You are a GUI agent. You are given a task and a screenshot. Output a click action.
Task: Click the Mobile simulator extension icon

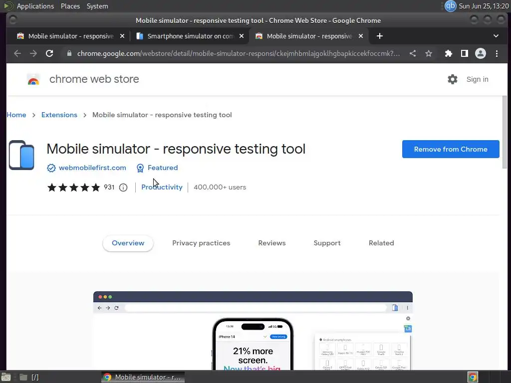coord(21,155)
